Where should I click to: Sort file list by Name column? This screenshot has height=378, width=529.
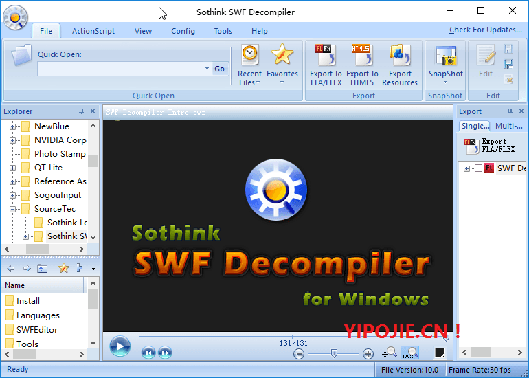(x=44, y=285)
